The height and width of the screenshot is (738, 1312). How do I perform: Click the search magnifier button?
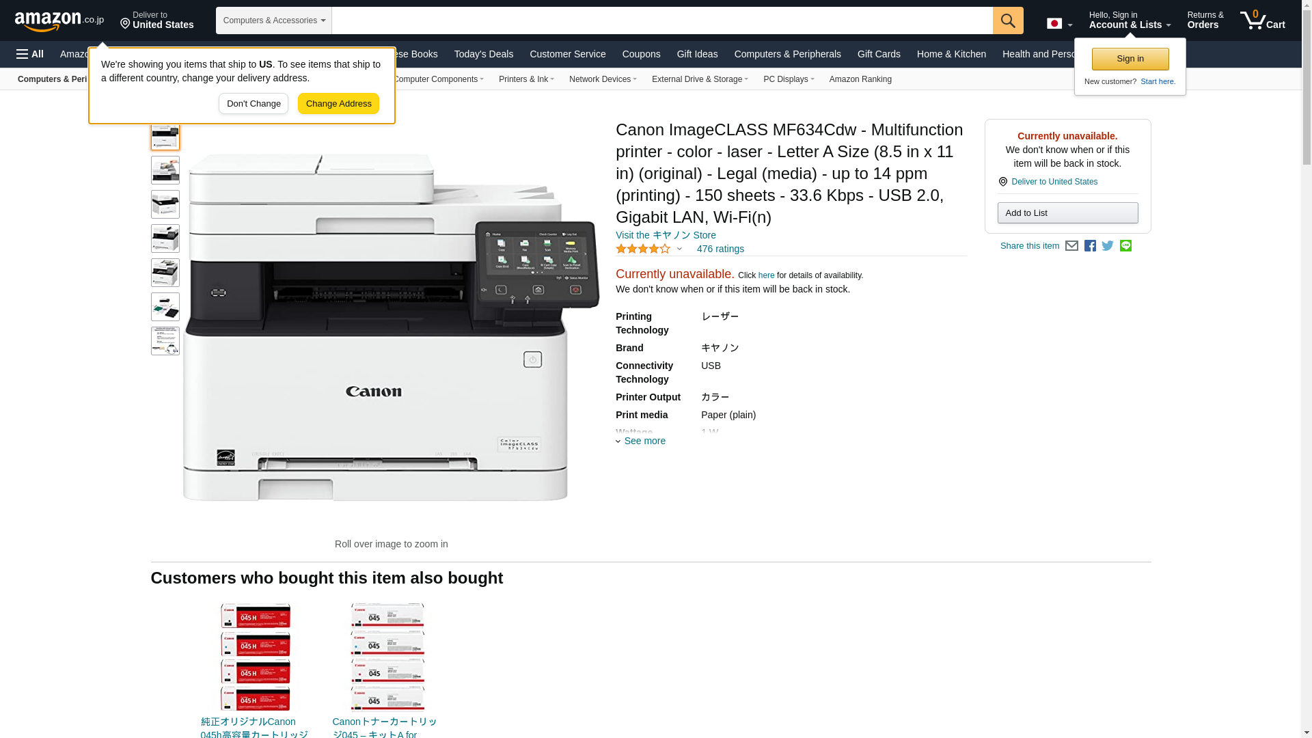point(1008,20)
